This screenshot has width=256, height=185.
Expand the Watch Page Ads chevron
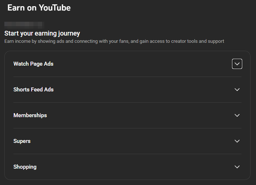(x=237, y=64)
